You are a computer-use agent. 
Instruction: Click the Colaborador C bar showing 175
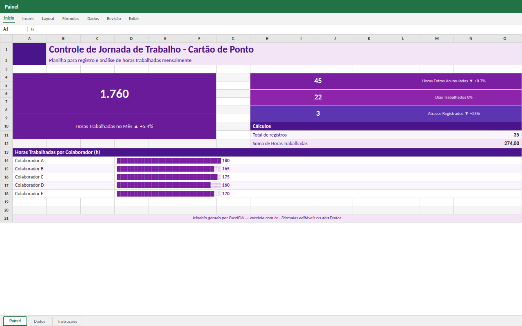tap(318, 177)
